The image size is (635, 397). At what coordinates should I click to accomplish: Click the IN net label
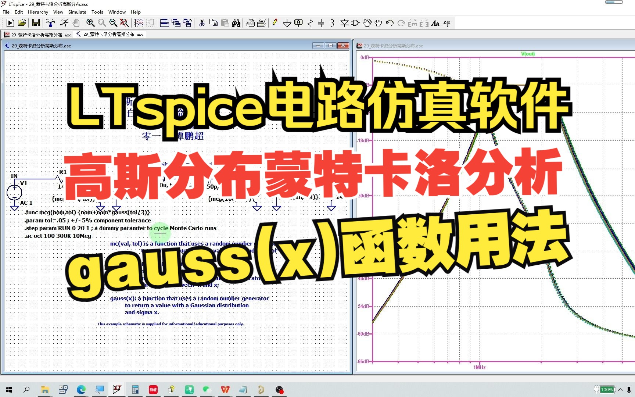click(14, 176)
